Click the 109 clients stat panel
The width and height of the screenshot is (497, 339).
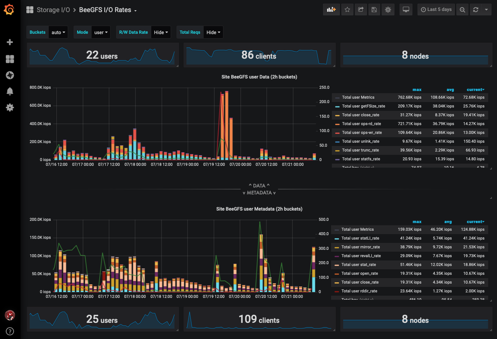[x=260, y=319]
